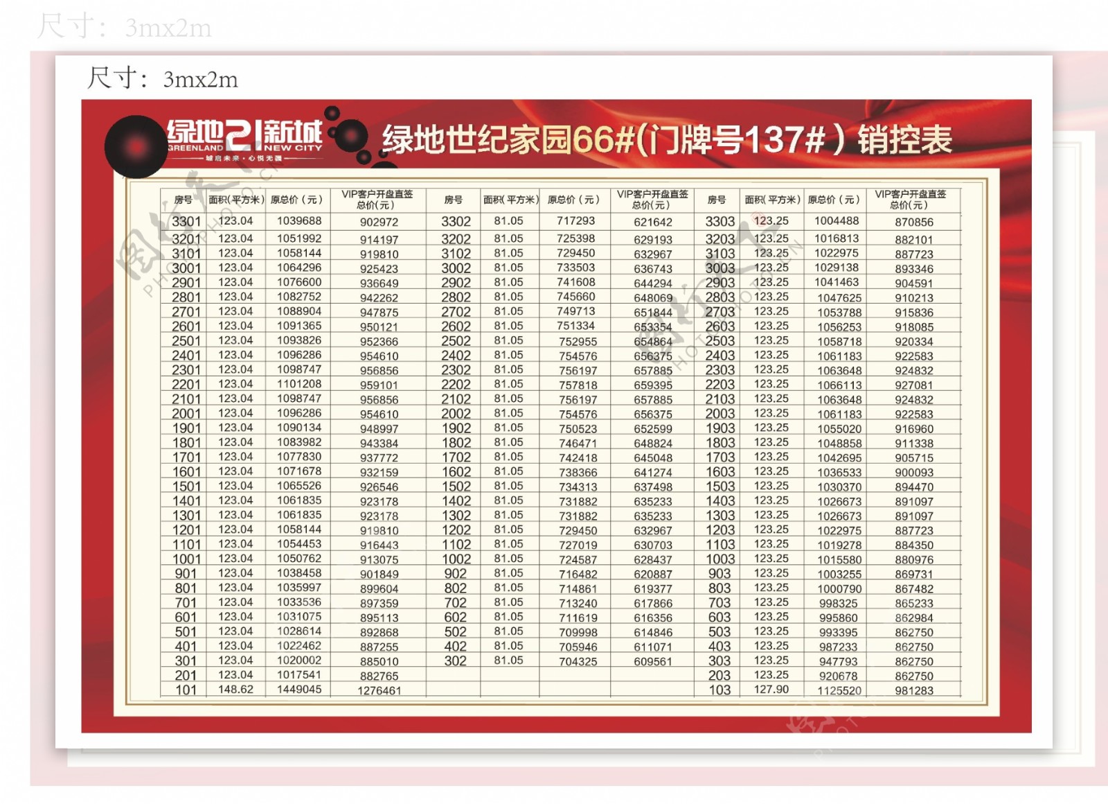Screen dimensions: 1108x804
Task: Click area 148.62 for room 101
Action: [x=235, y=690]
